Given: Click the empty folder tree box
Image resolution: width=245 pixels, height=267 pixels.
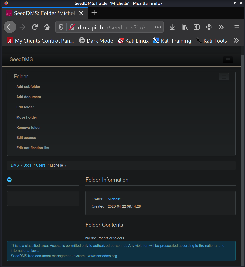Looking at the screenshot, I should pyautogui.click(x=43, y=198).
